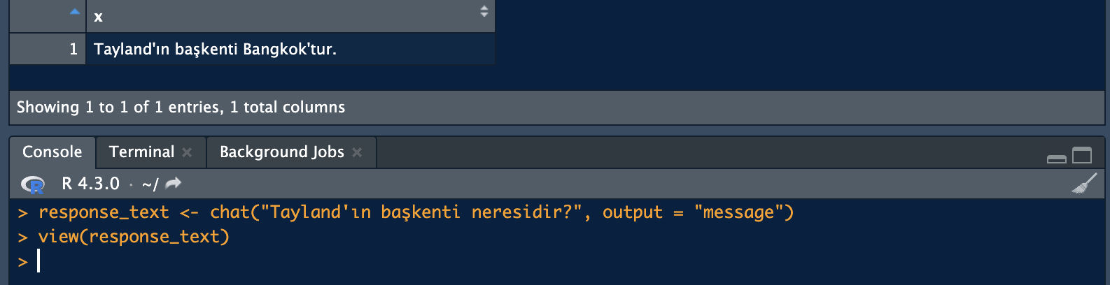Toggle sort arrows on column x
Image resolution: width=1110 pixels, height=285 pixels.
(x=484, y=10)
